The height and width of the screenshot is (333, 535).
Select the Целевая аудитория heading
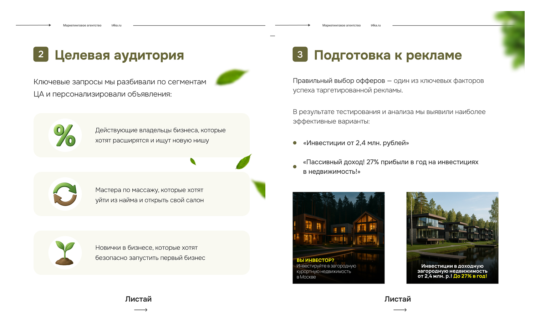(x=119, y=55)
